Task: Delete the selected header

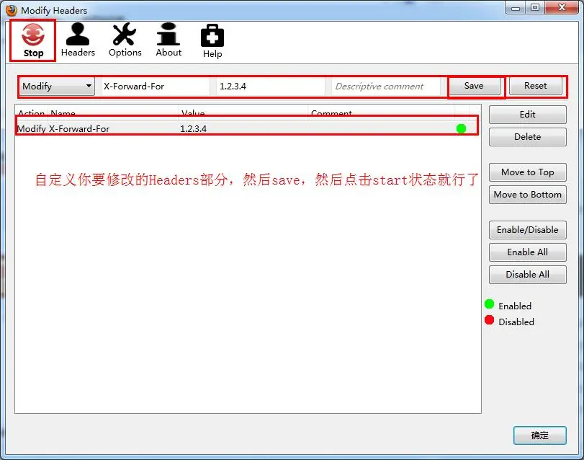Action: pyautogui.click(x=527, y=137)
